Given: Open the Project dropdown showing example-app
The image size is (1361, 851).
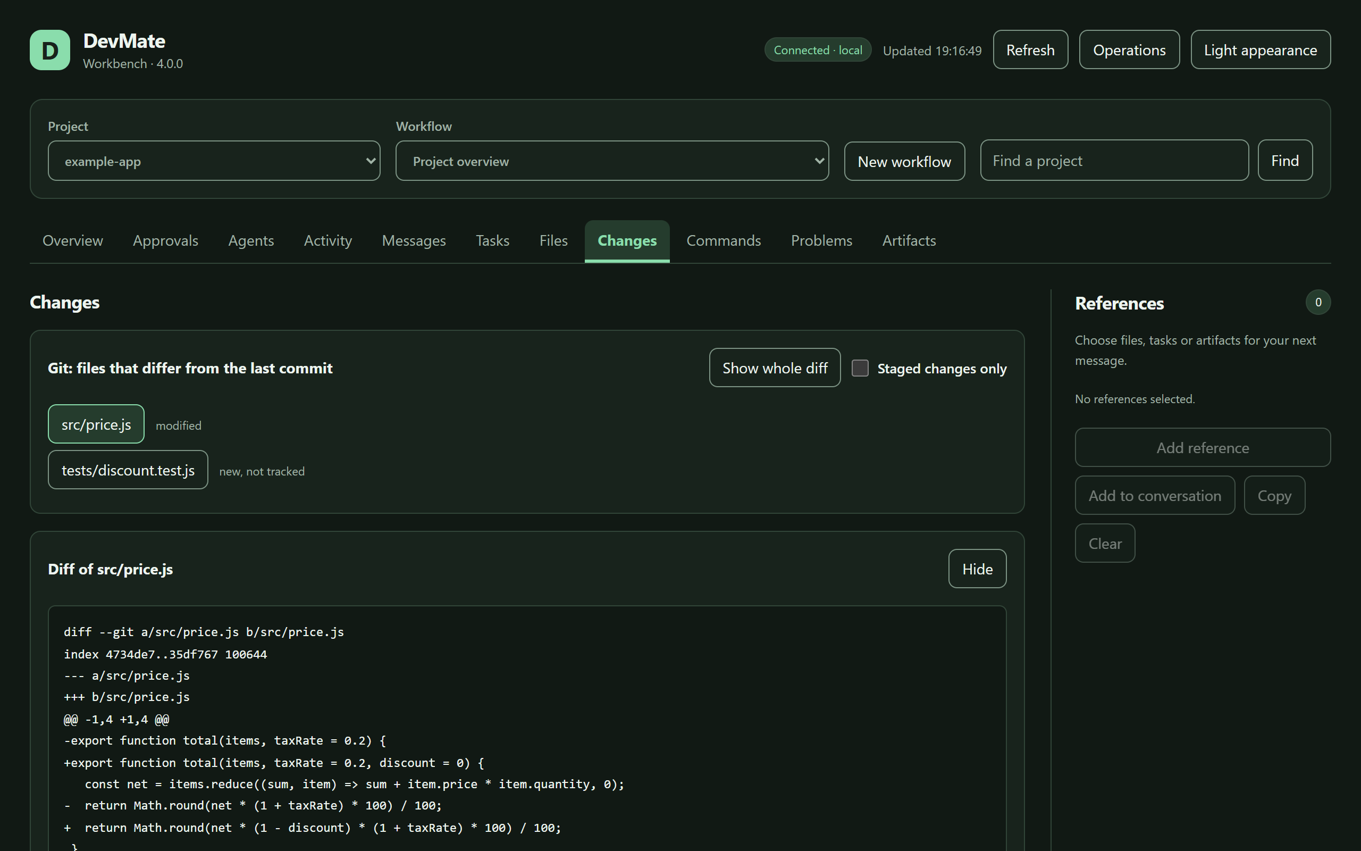Looking at the screenshot, I should click(214, 161).
